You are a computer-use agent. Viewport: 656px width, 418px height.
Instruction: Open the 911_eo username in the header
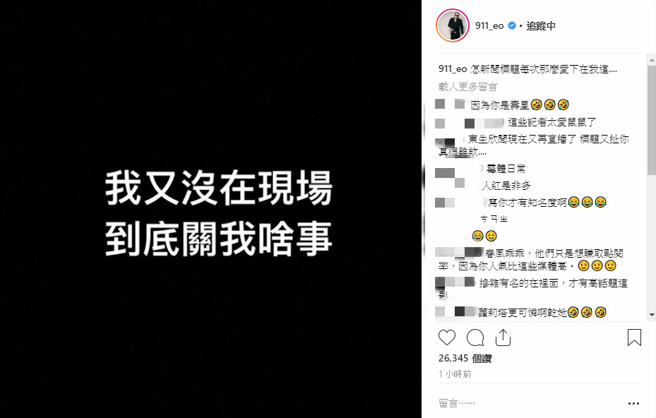[489, 26]
